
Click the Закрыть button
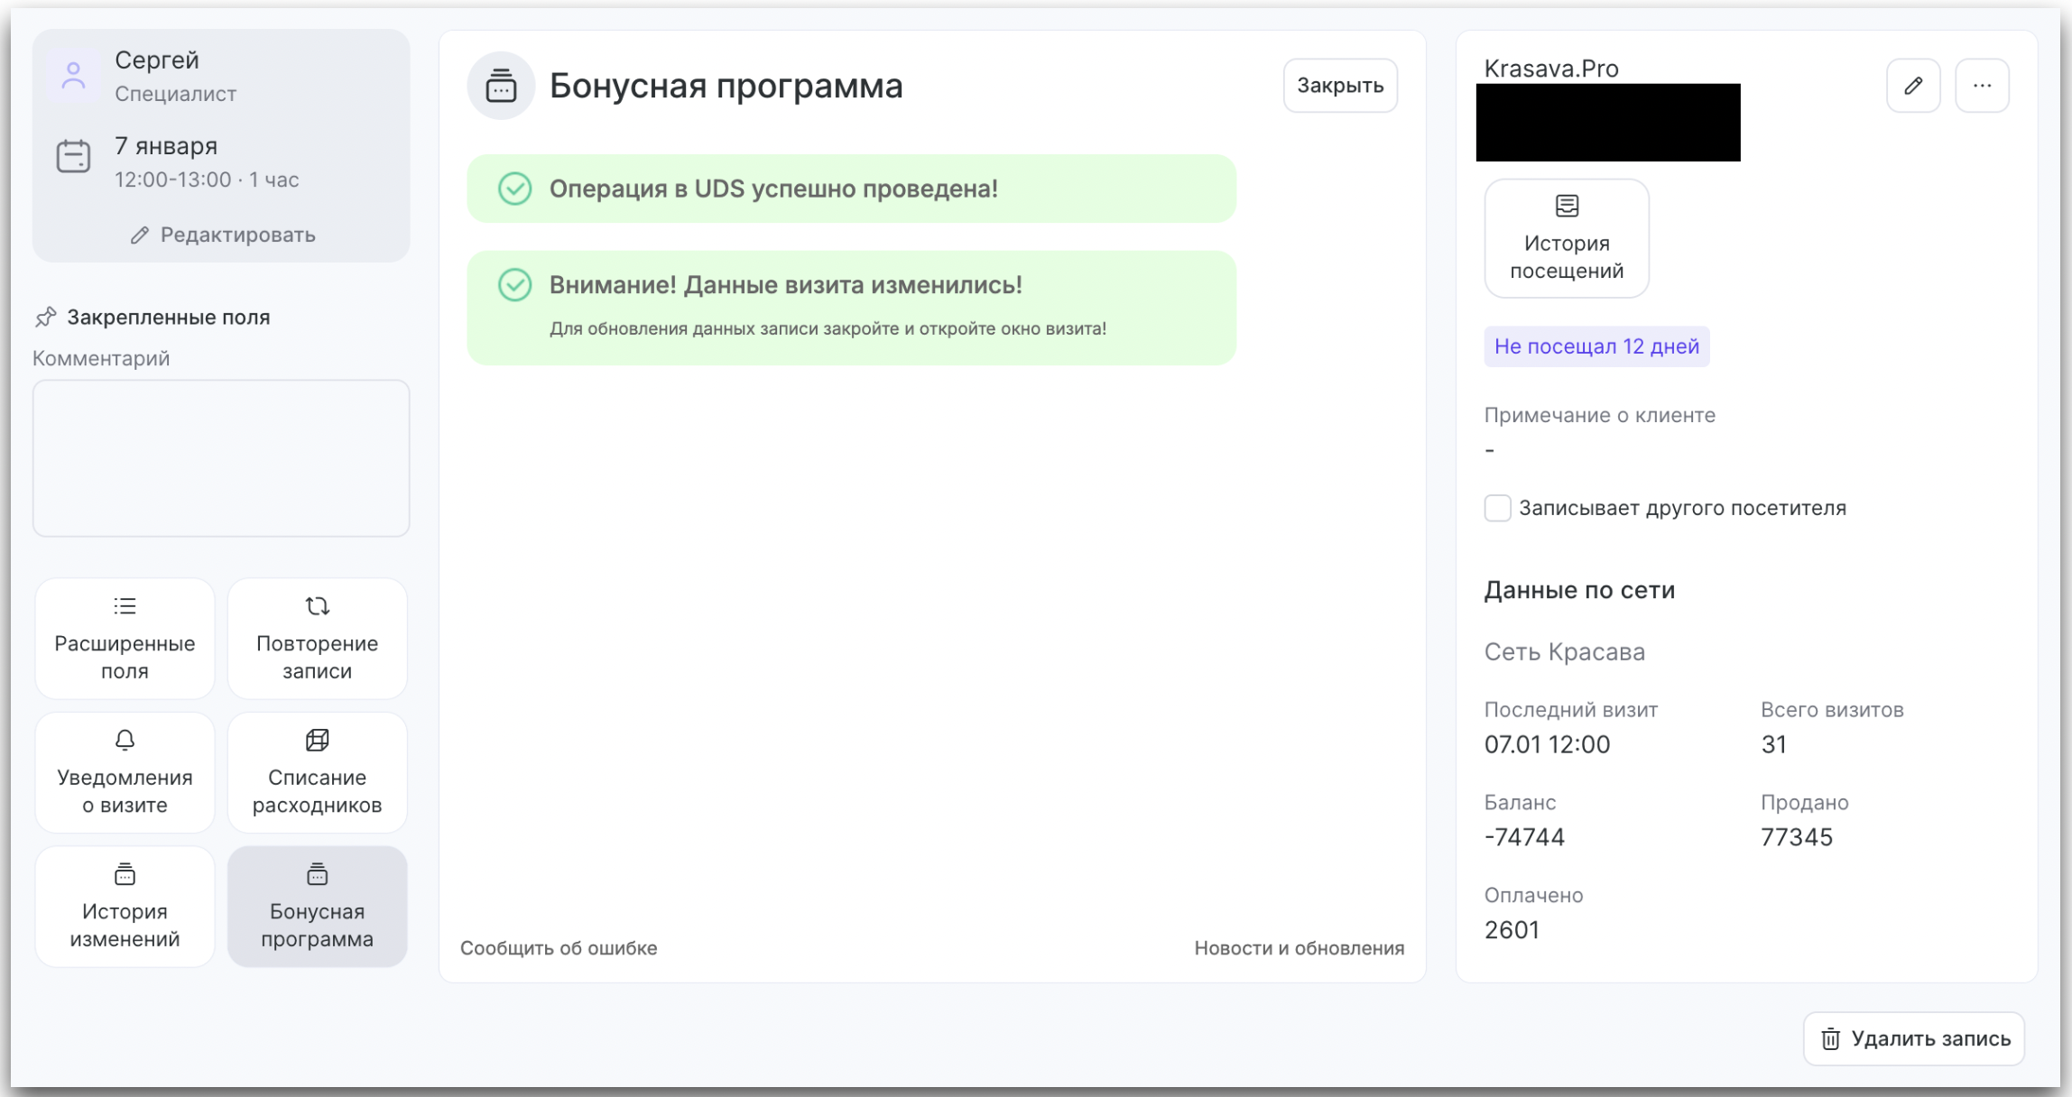pyautogui.click(x=1340, y=86)
